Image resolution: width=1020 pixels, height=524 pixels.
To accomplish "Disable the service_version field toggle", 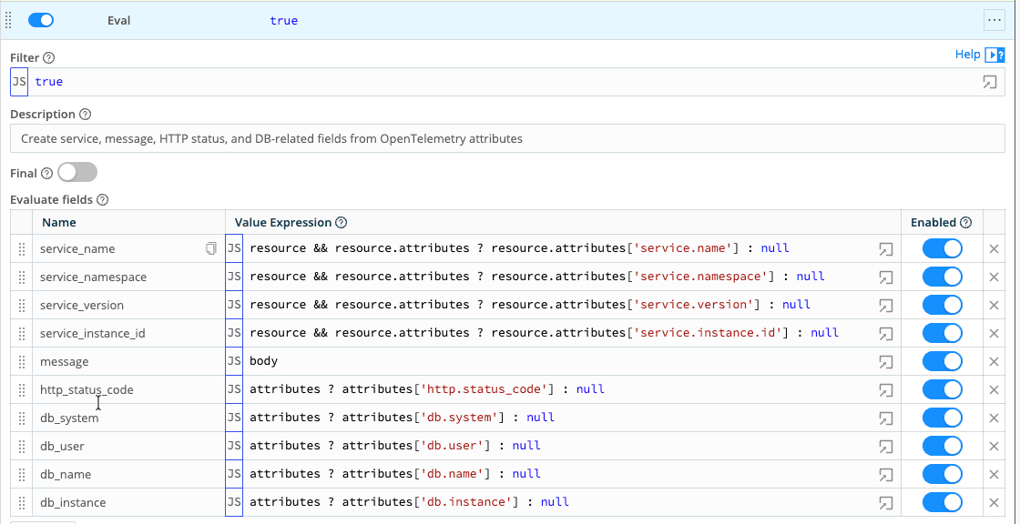I will tap(942, 305).
